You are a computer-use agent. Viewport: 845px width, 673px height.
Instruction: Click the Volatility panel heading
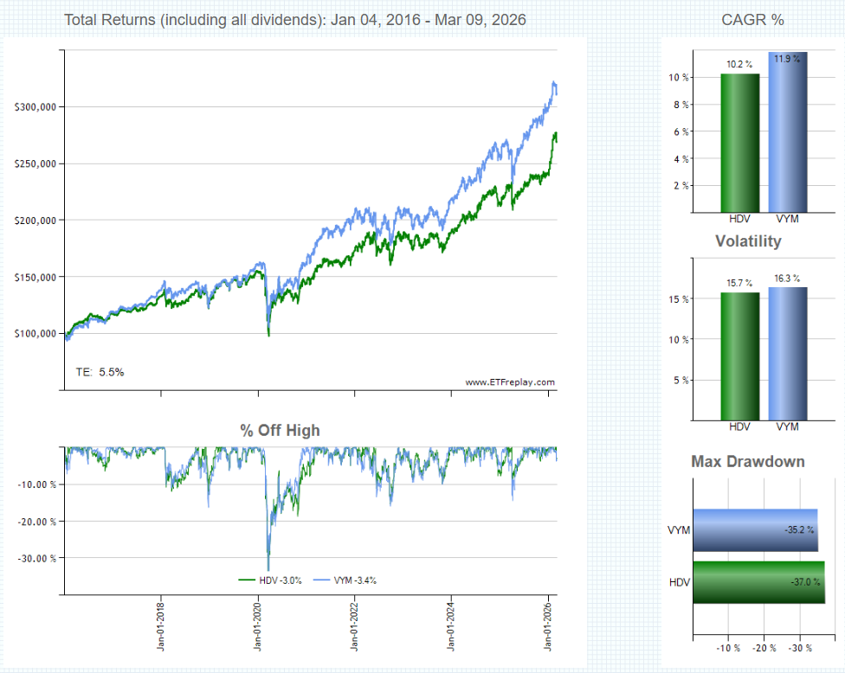[x=748, y=241]
